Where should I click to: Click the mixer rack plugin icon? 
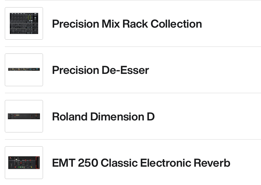(x=24, y=23)
